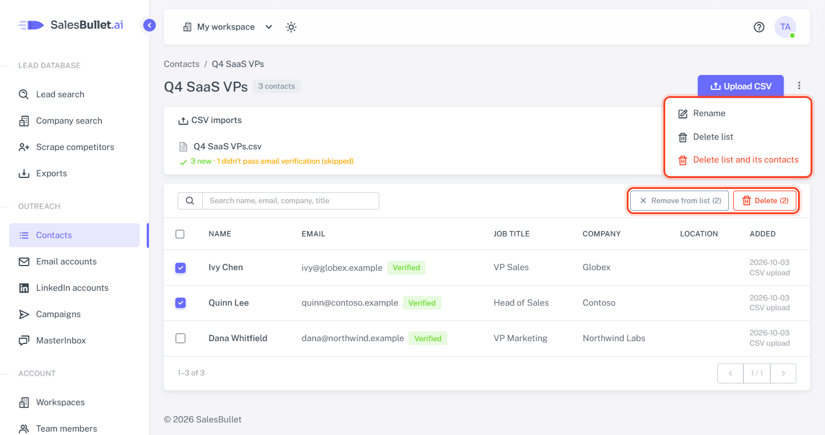Open Team members page
Viewport: 825px width, 435px height.
pos(74,429)
